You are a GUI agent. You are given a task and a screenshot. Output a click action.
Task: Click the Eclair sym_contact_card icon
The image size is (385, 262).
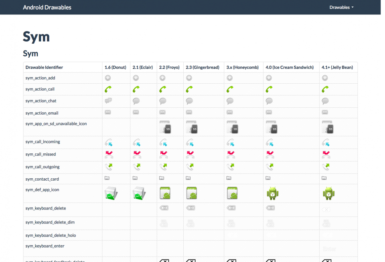click(135, 178)
